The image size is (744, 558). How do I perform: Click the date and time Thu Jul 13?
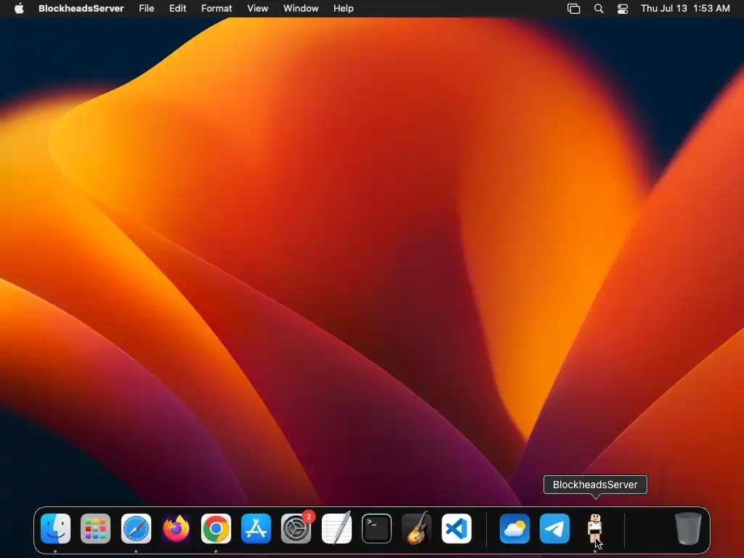[685, 8]
